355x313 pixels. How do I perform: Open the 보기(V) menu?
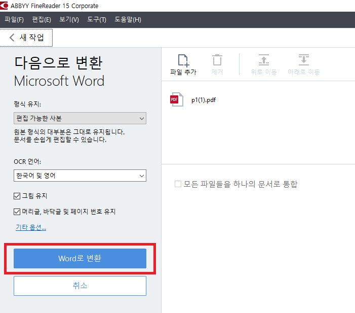click(69, 20)
